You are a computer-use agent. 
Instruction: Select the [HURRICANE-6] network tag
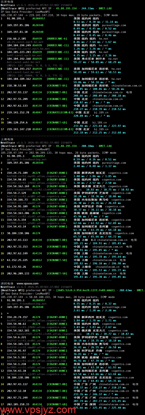(x=57, y=38)
